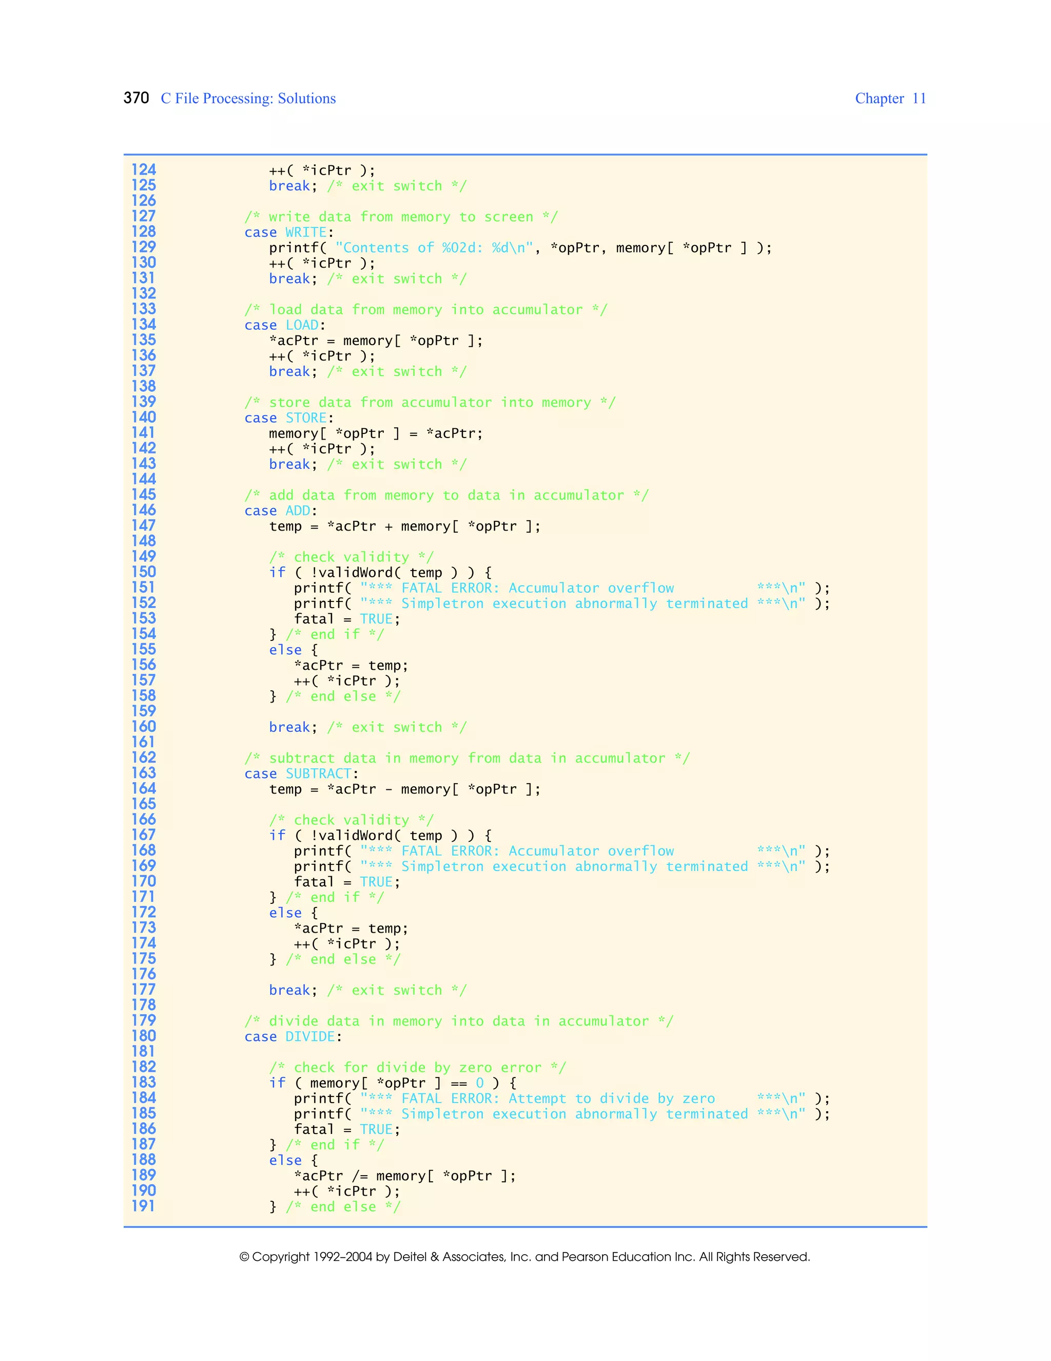The image size is (1051, 1361).
Task: Click comment check for divide by zero error
Action: tap(417, 1068)
